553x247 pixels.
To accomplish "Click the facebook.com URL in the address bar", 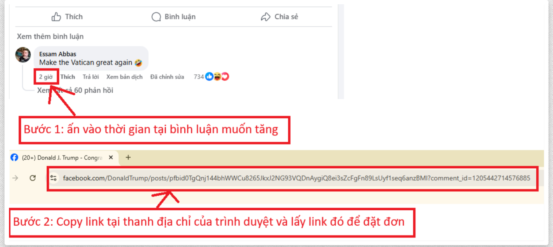I will 297,178.
